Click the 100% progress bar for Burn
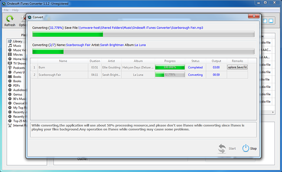The height and width of the screenshot is (172, 282). pyautogui.click(x=170, y=67)
